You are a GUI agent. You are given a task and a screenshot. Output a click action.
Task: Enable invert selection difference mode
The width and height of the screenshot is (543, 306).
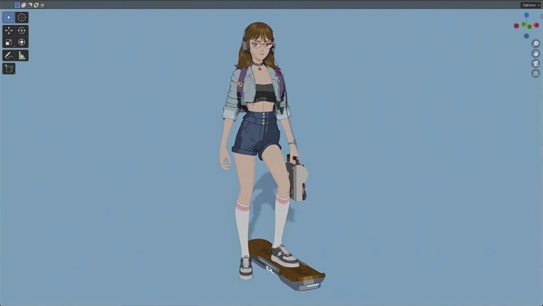36,5
